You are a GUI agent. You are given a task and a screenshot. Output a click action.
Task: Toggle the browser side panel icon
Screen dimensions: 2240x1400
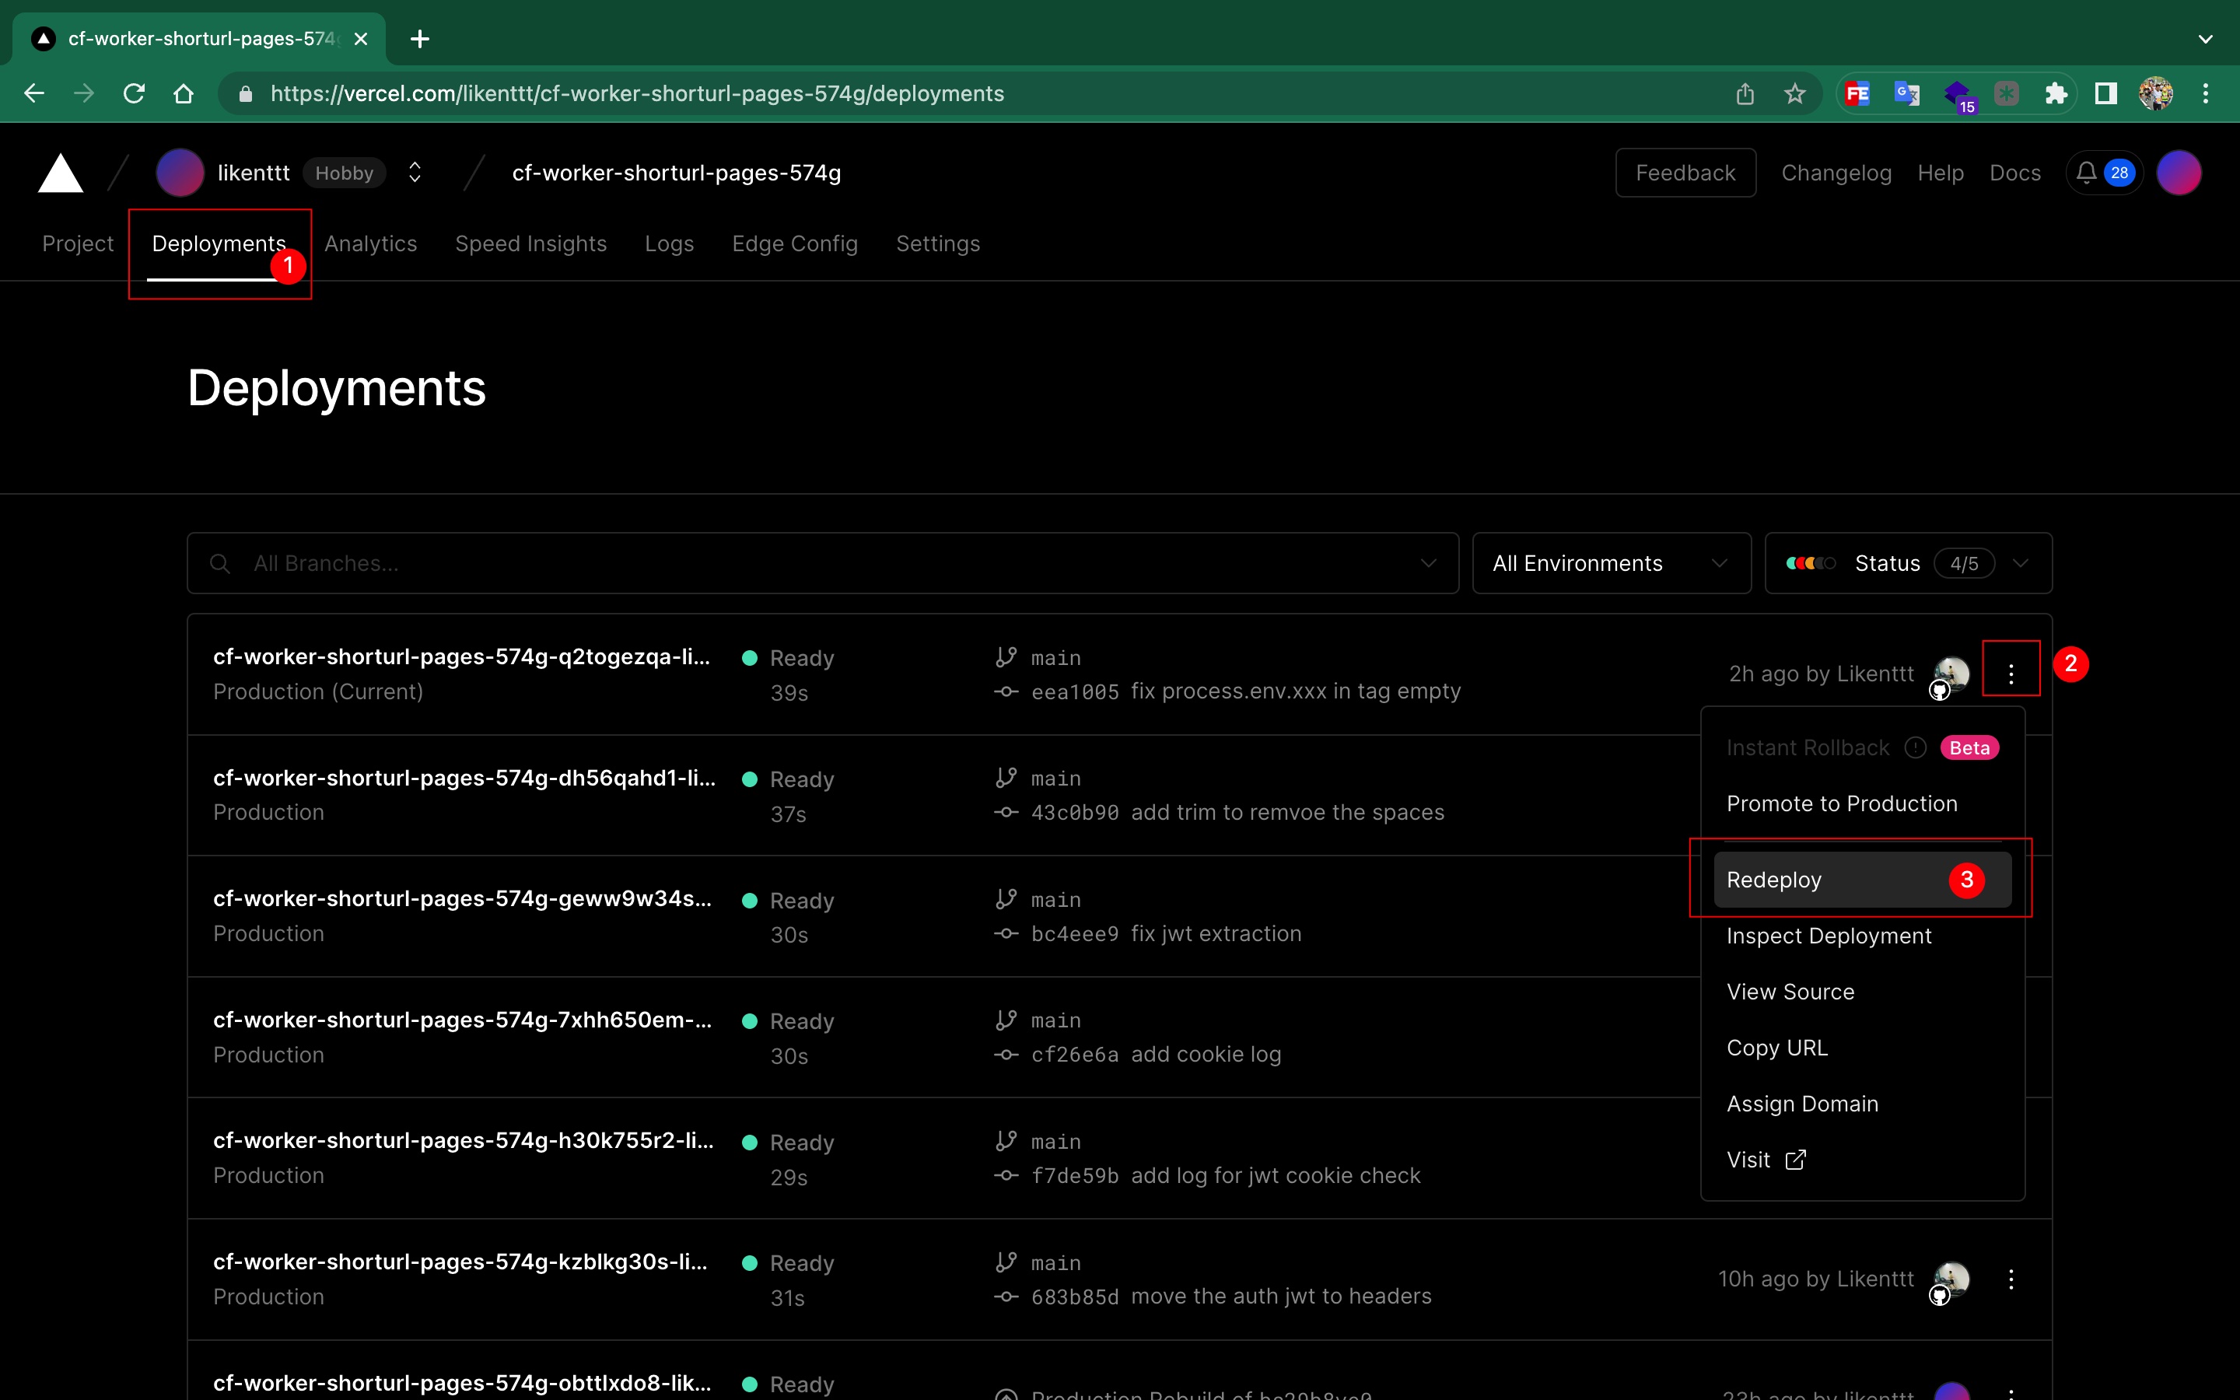click(2105, 93)
